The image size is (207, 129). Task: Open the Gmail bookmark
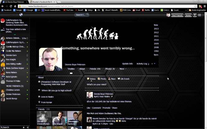136,10
